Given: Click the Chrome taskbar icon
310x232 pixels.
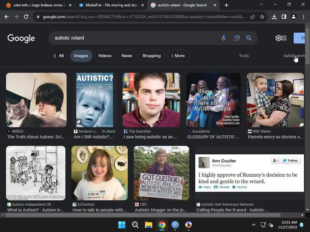Looking at the screenshot, I should [x=162, y=225].
